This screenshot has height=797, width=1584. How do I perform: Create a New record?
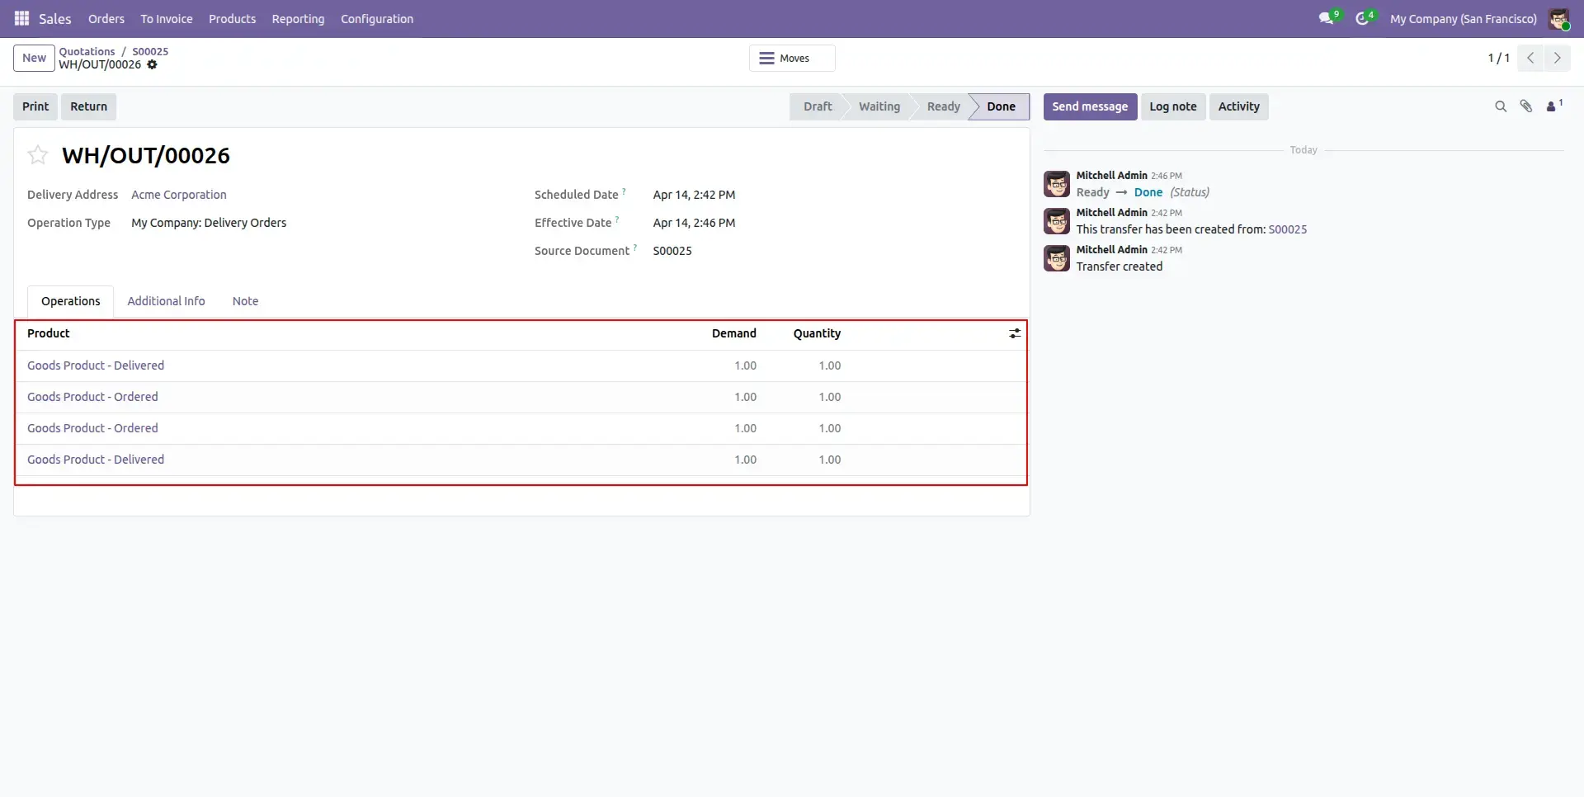point(34,58)
